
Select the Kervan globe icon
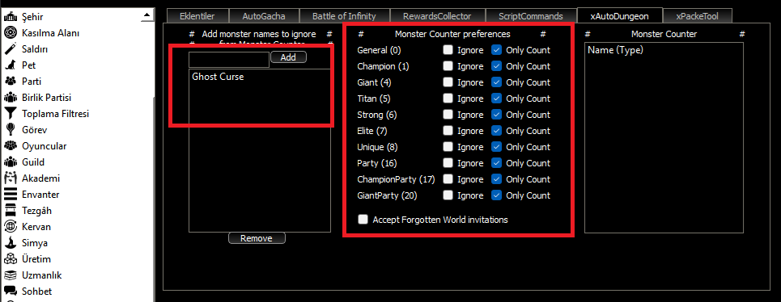[x=10, y=226]
